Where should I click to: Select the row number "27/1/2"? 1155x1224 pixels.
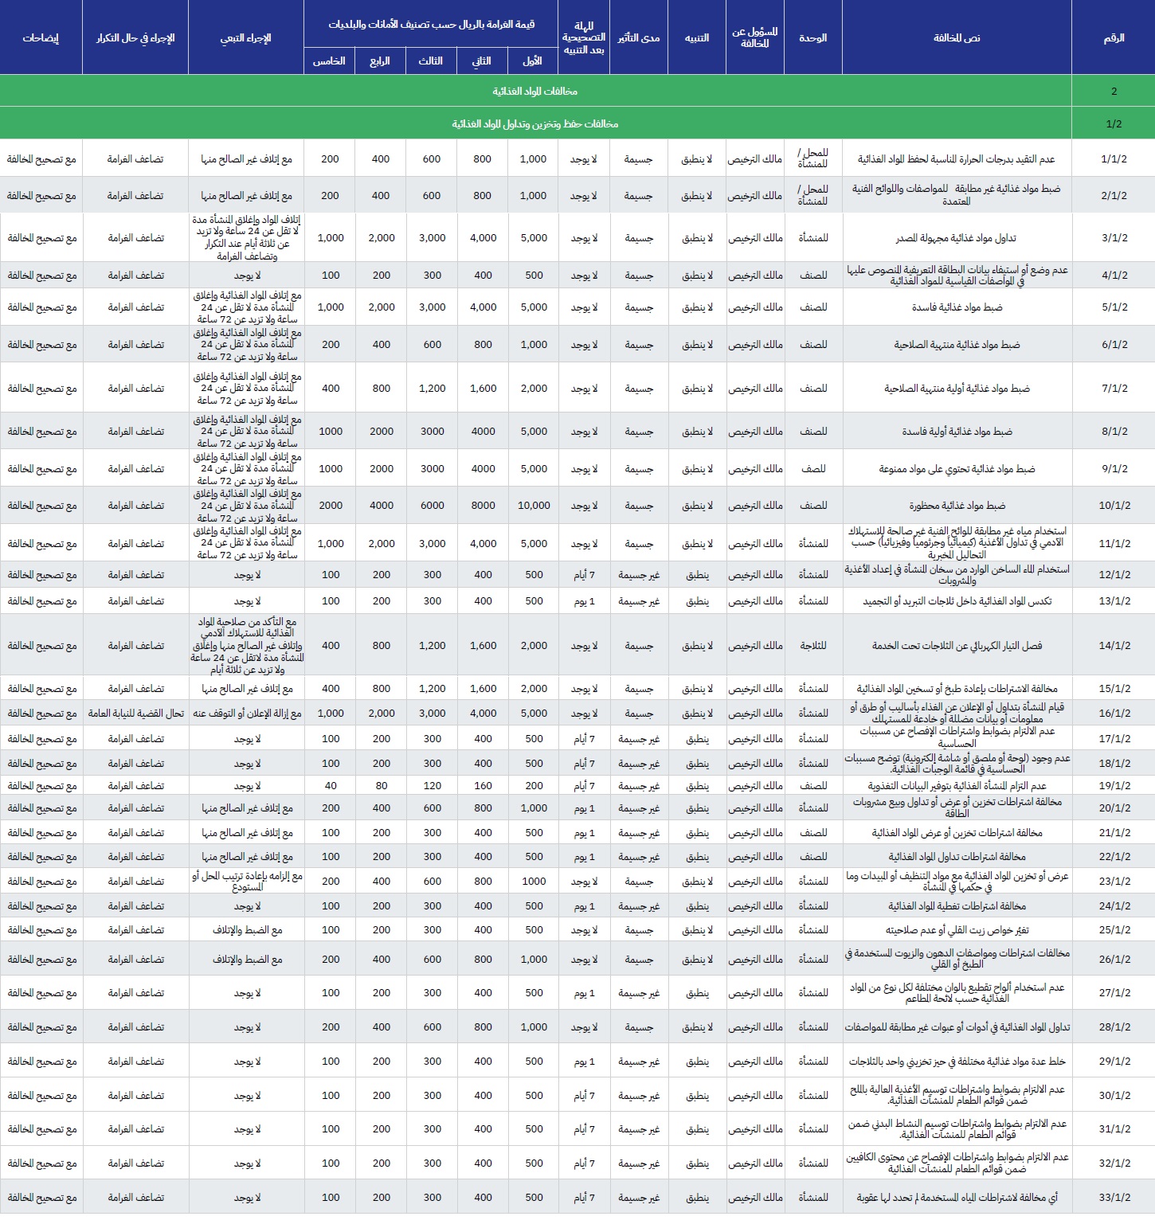pos(1114,992)
